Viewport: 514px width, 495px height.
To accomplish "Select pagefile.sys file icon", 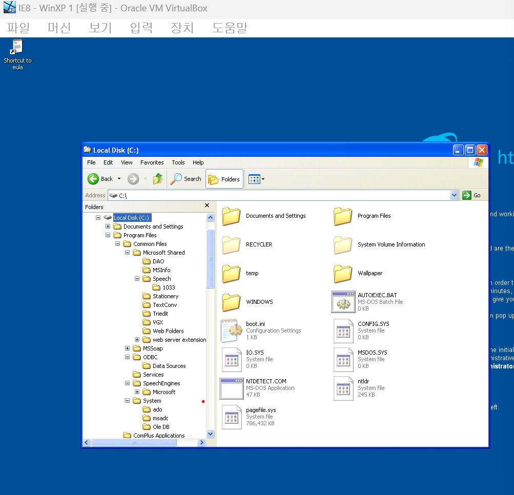I will click(x=232, y=417).
